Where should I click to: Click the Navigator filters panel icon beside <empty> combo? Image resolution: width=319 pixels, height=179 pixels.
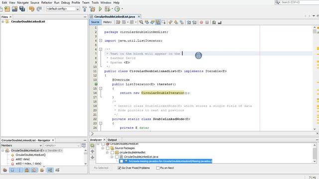(x=84, y=145)
